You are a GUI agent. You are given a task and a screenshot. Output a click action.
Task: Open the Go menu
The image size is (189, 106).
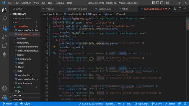click(x=44, y=3)
